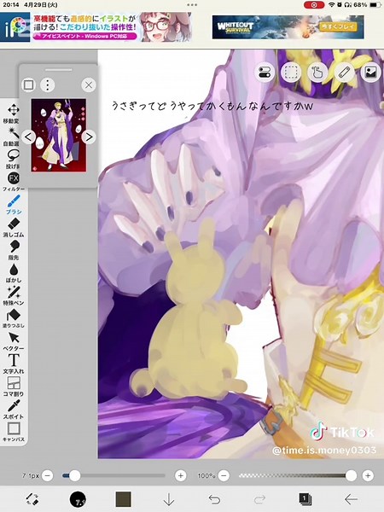Tap the reference image thumbnail
The width and height of the screenshot is (384, 512).
(59, 135)
